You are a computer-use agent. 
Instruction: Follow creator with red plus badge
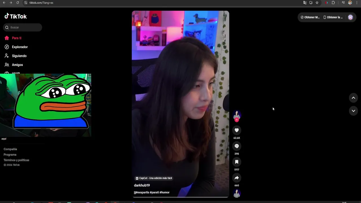[x=237, y=120]
